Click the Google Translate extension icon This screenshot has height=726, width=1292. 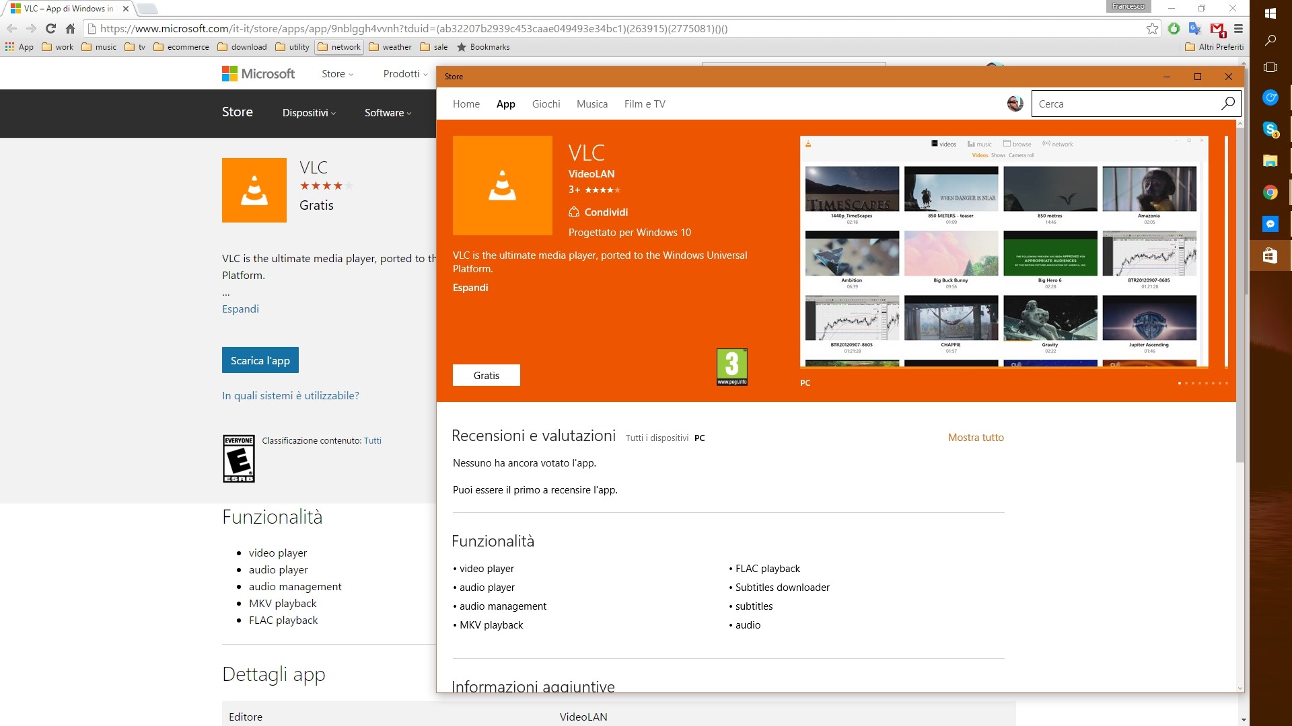tap(1195, 29)
